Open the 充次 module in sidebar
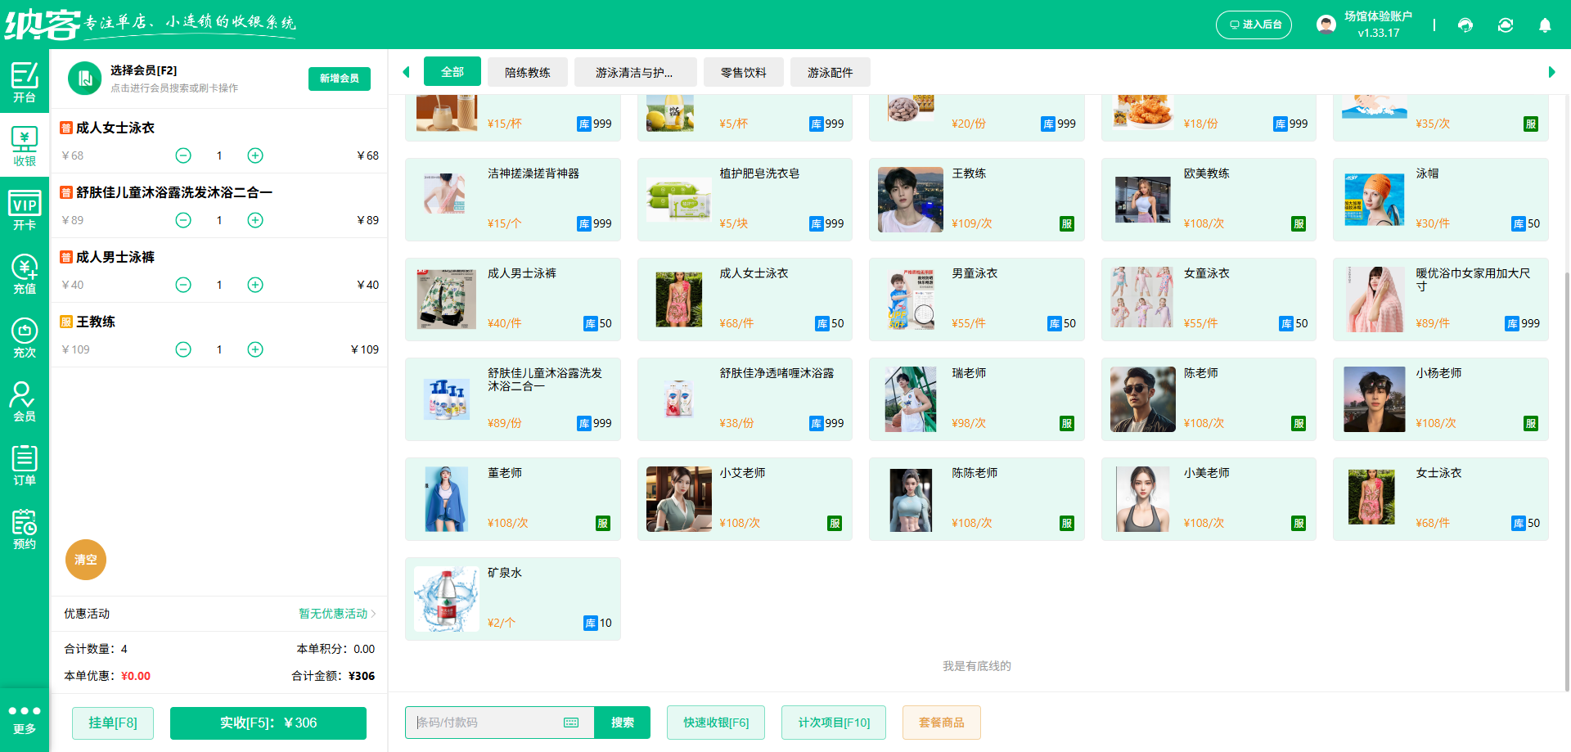Viewport: 1571px width, 752px height. (25, 337)
